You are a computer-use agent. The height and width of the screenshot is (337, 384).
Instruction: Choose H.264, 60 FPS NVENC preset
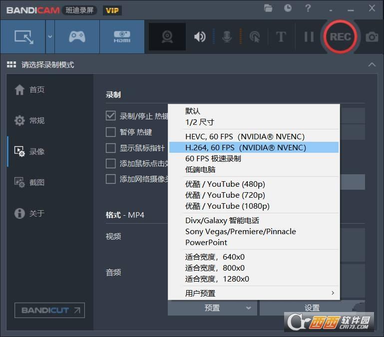click(x=254, y=147)
